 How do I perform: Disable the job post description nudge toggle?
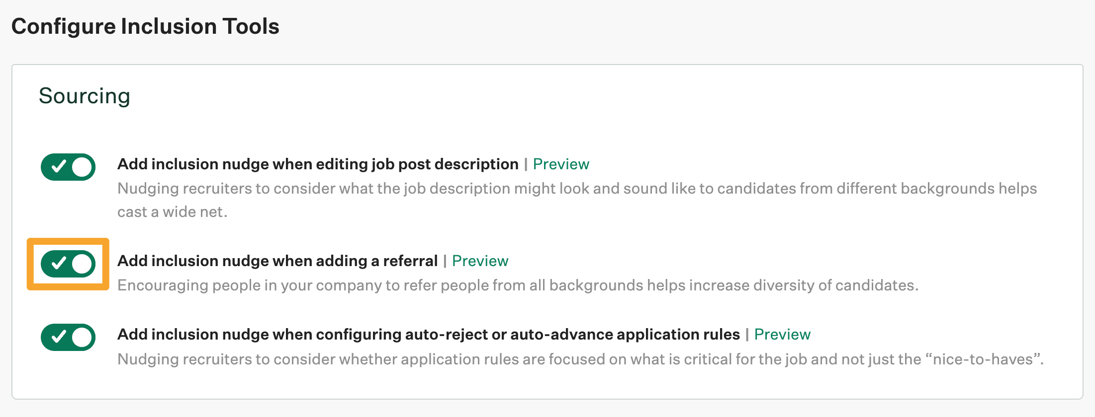click(68, 167)
